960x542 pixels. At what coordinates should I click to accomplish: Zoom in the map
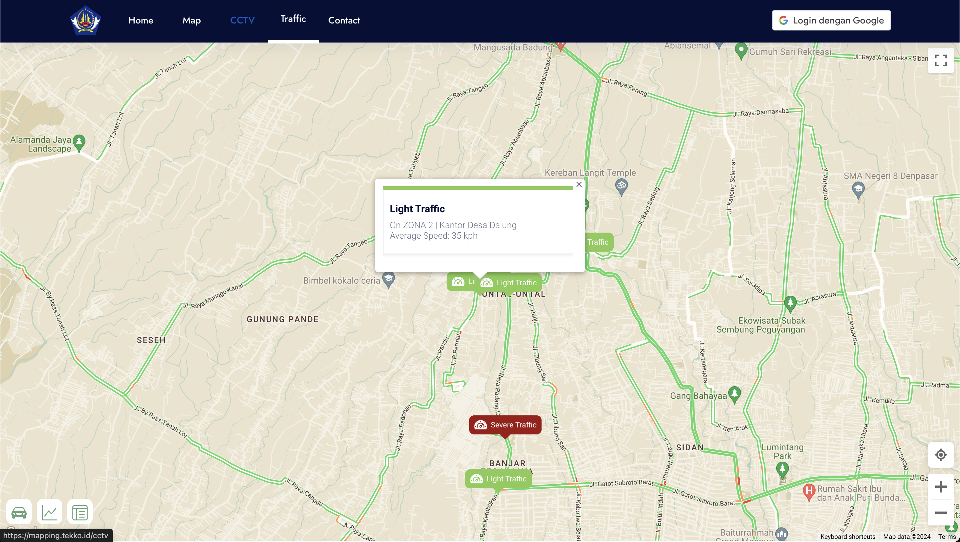pos(940,487)
